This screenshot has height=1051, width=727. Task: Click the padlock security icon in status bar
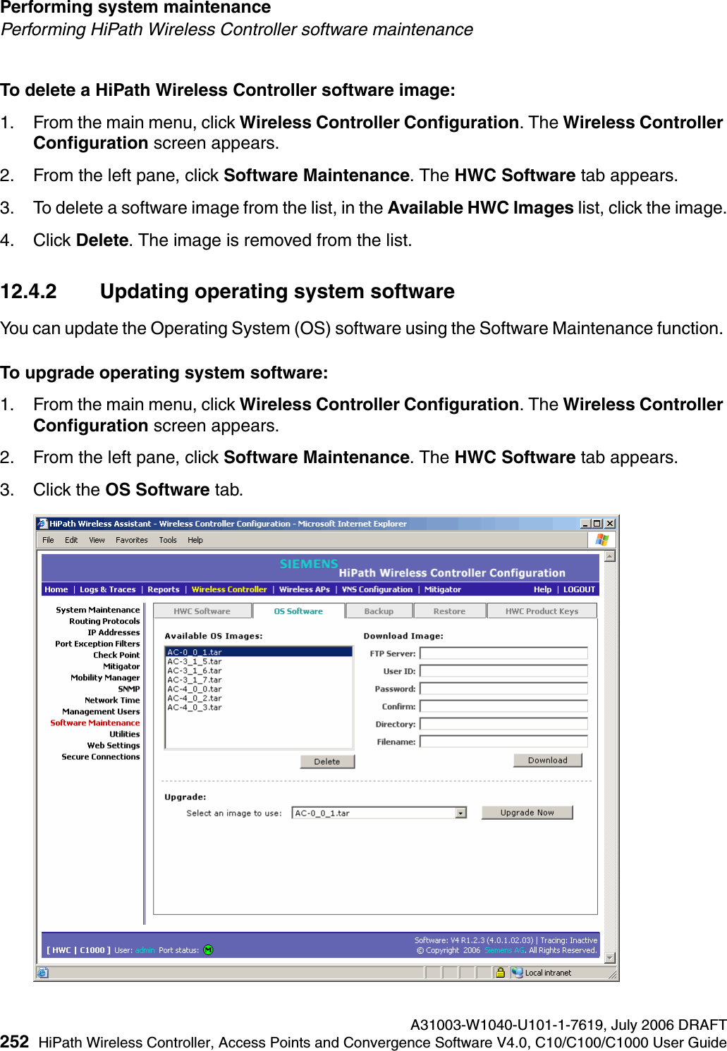[x=501, y=972]
